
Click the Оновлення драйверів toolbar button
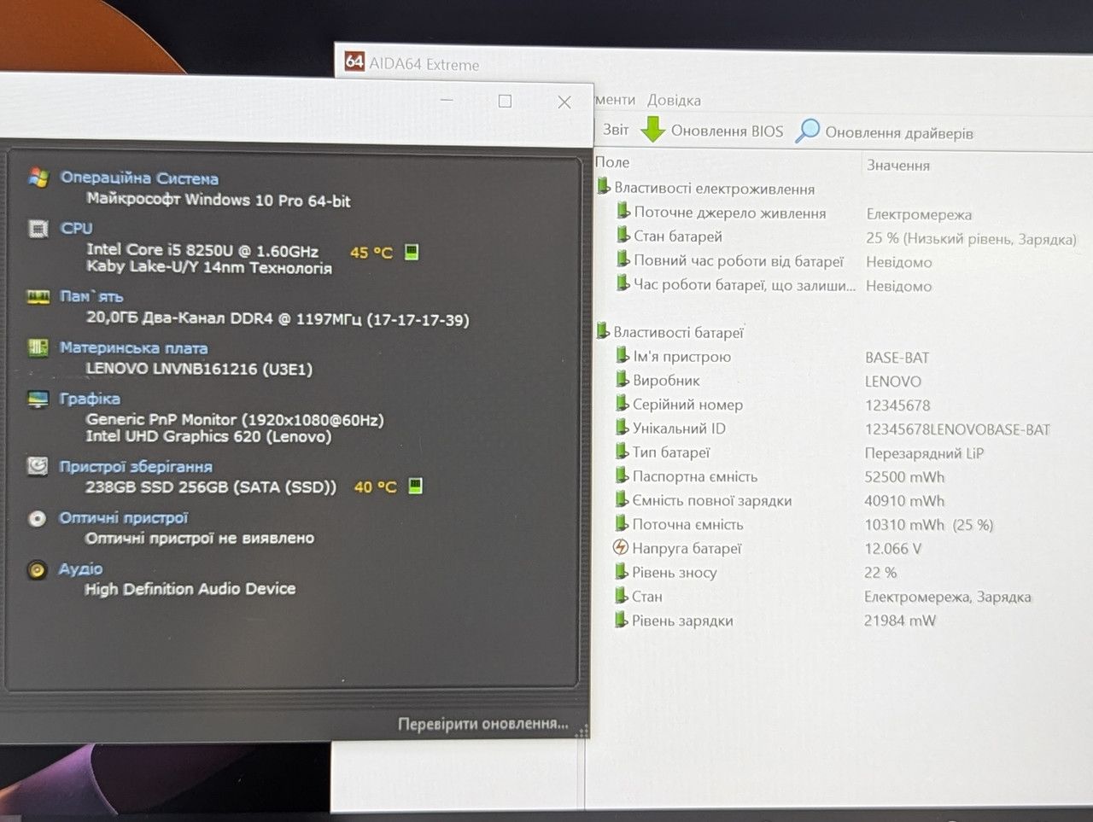click(885, 132)
